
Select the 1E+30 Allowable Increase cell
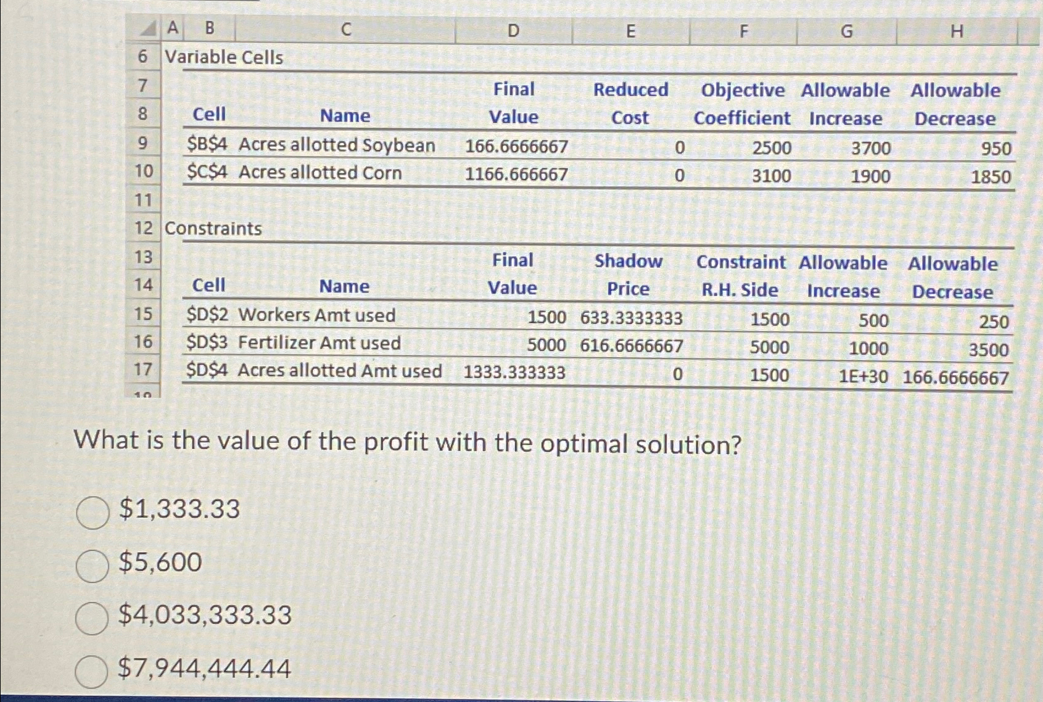[863, 373]
